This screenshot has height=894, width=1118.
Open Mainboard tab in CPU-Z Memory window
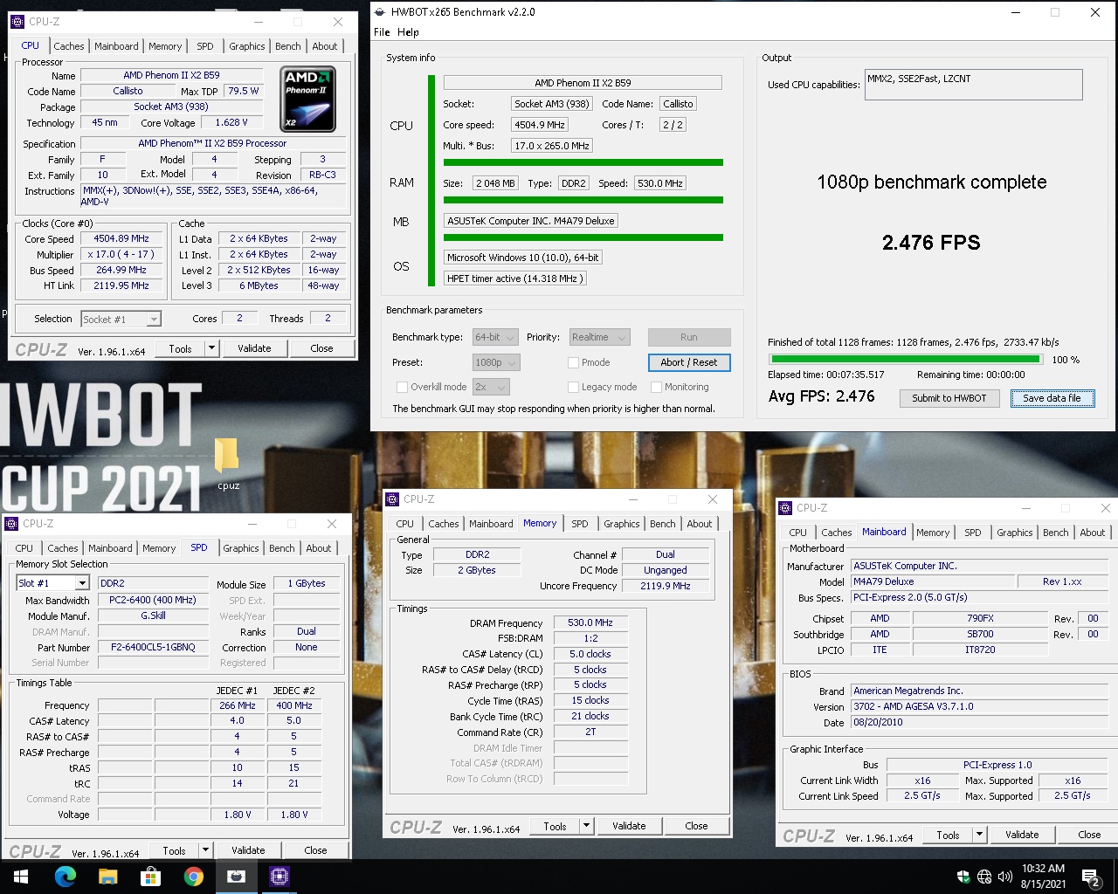491,524
